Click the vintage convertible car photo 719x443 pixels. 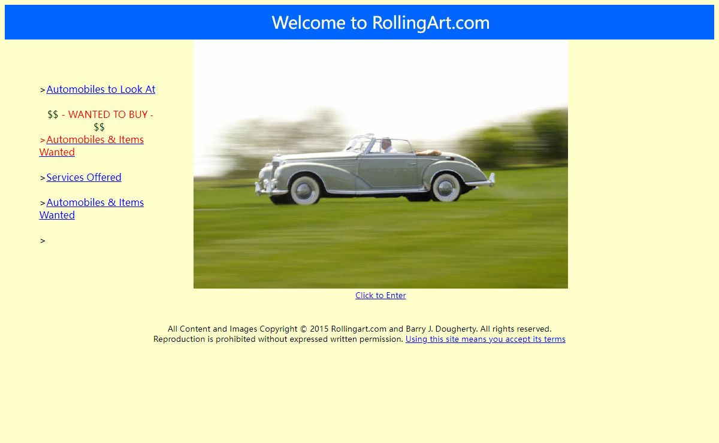tap(380, 164)
